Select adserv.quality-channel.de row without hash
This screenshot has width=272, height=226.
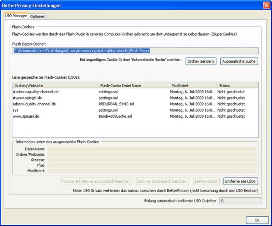click(x=135, y=104)
